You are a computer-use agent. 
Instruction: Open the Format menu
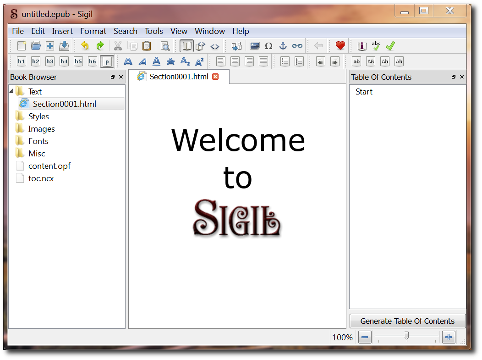[x=93, y=31]
